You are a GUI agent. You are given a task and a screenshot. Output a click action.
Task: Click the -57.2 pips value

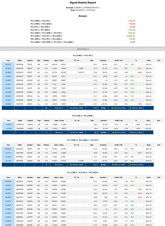pos(95,68)
